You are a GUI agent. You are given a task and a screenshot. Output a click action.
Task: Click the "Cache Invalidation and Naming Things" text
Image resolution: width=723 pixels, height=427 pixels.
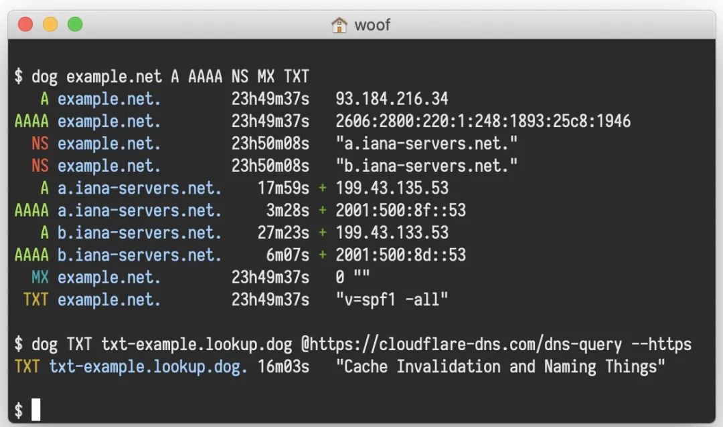(500, 367)
